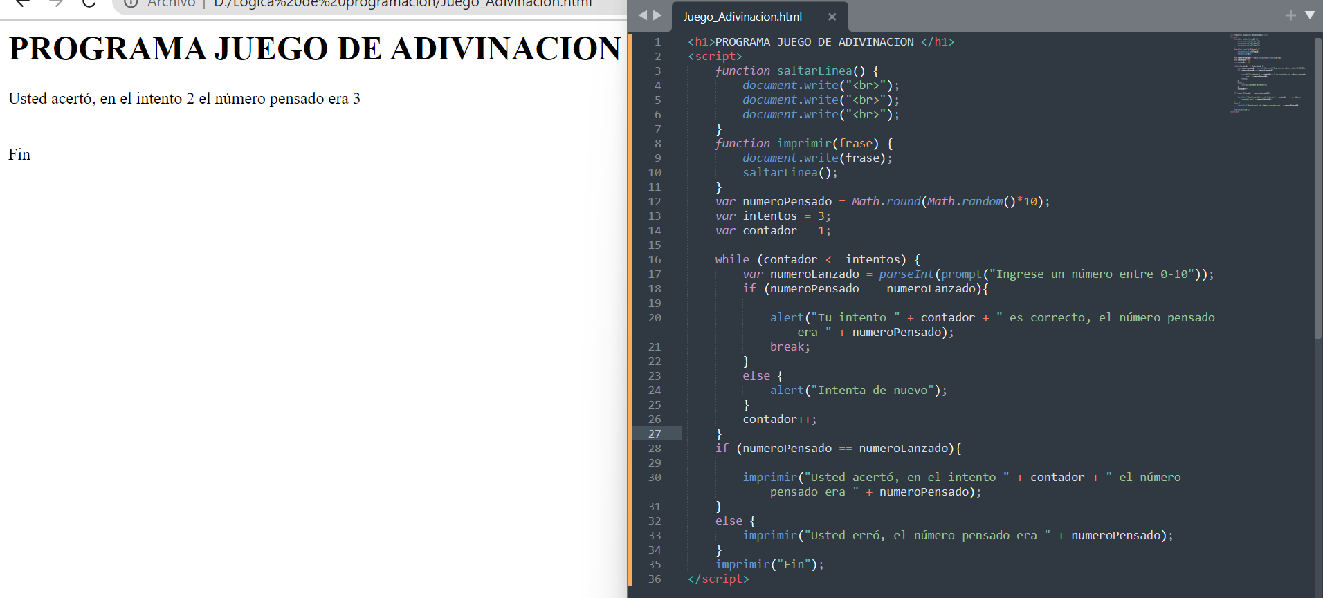1323x598 pixels.
Task: Click line number 1 in the gutter
Action: click(658, 42)
